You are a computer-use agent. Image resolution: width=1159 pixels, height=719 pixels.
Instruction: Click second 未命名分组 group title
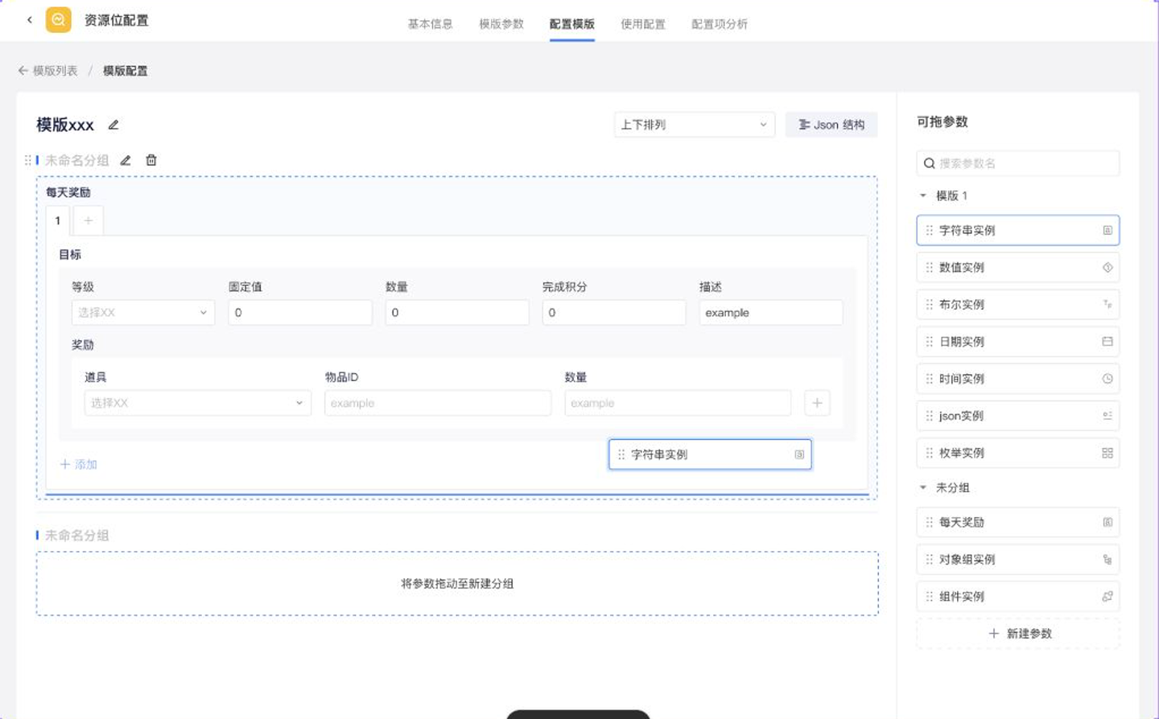pos(77,536)
